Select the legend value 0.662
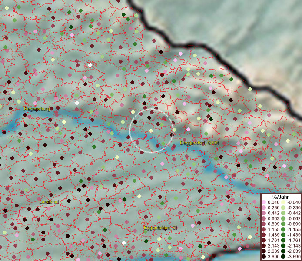 point(274,219)
